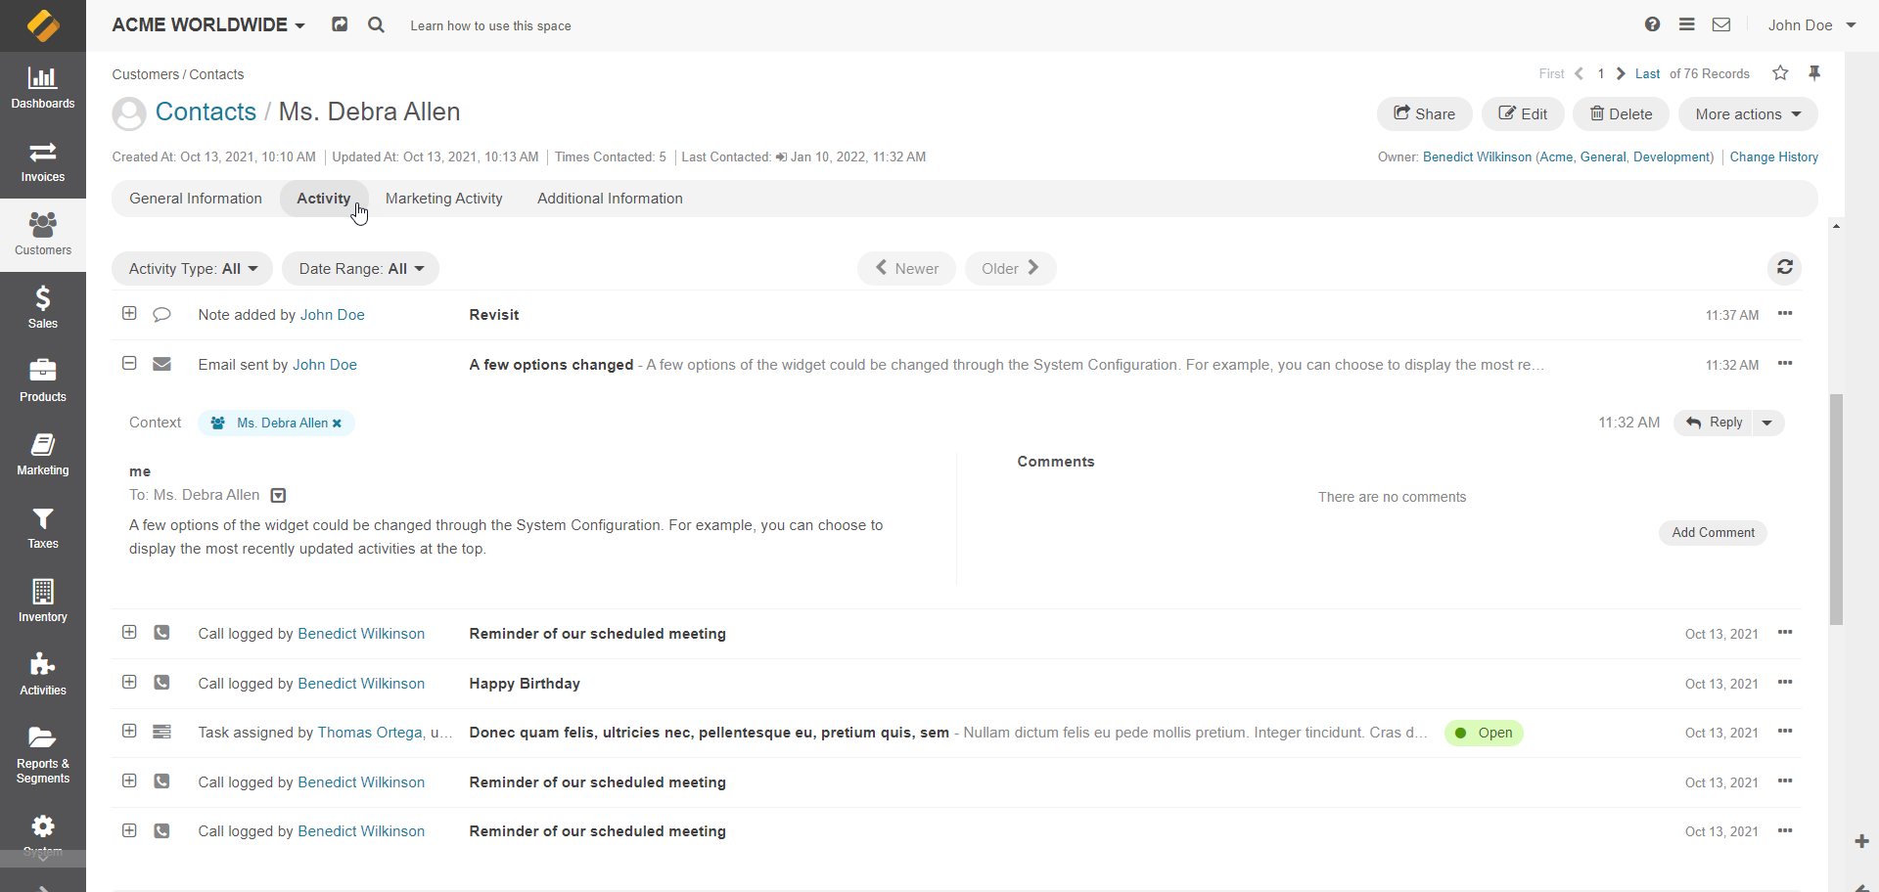Viewport: 1879px width, 892px height.
Task: Open the Change History link
Action: tap(1773, 157)
